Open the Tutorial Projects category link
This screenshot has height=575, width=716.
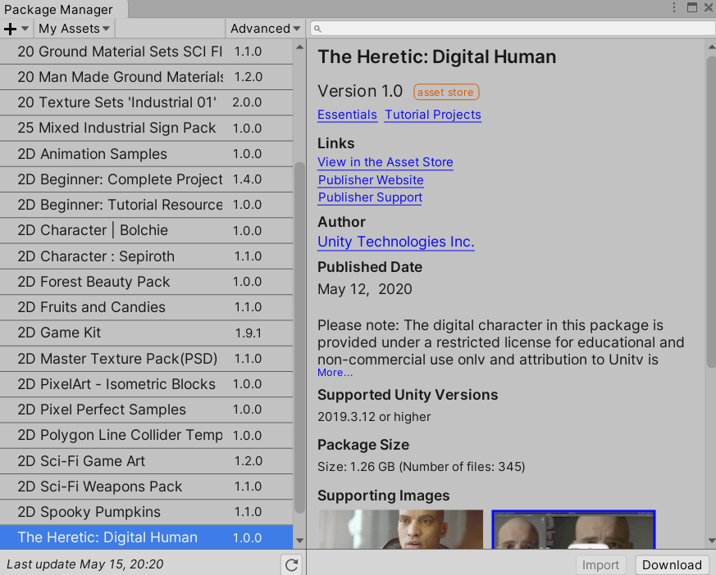(x=433, y=115)
